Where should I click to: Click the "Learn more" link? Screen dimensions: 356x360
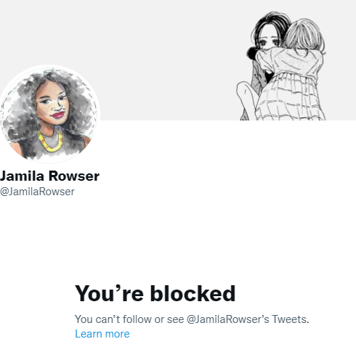(102, 334)
